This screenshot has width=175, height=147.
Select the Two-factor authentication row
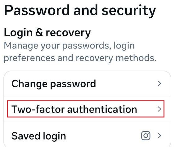87,109
